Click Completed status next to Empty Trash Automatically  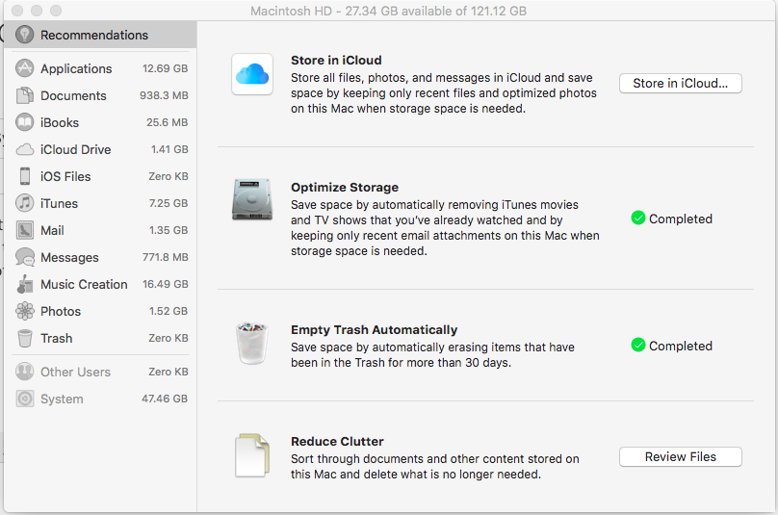click(680, 346)
